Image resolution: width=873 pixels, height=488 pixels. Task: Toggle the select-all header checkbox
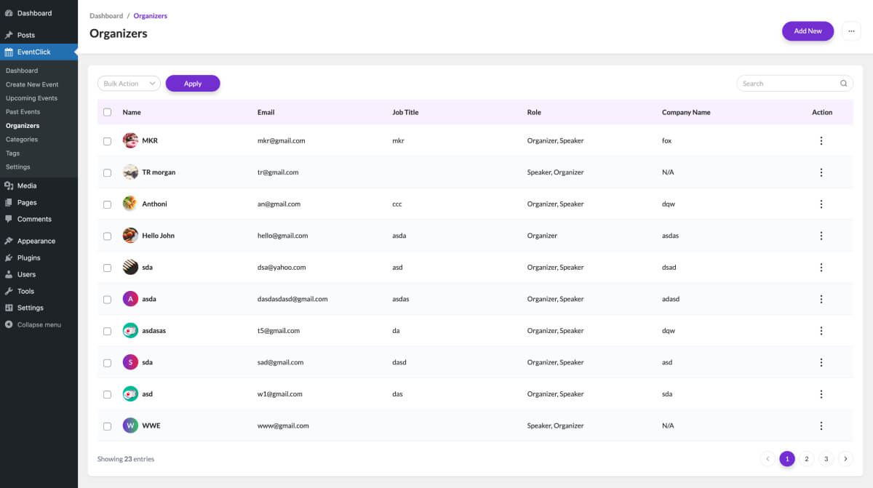pos(108,113)
